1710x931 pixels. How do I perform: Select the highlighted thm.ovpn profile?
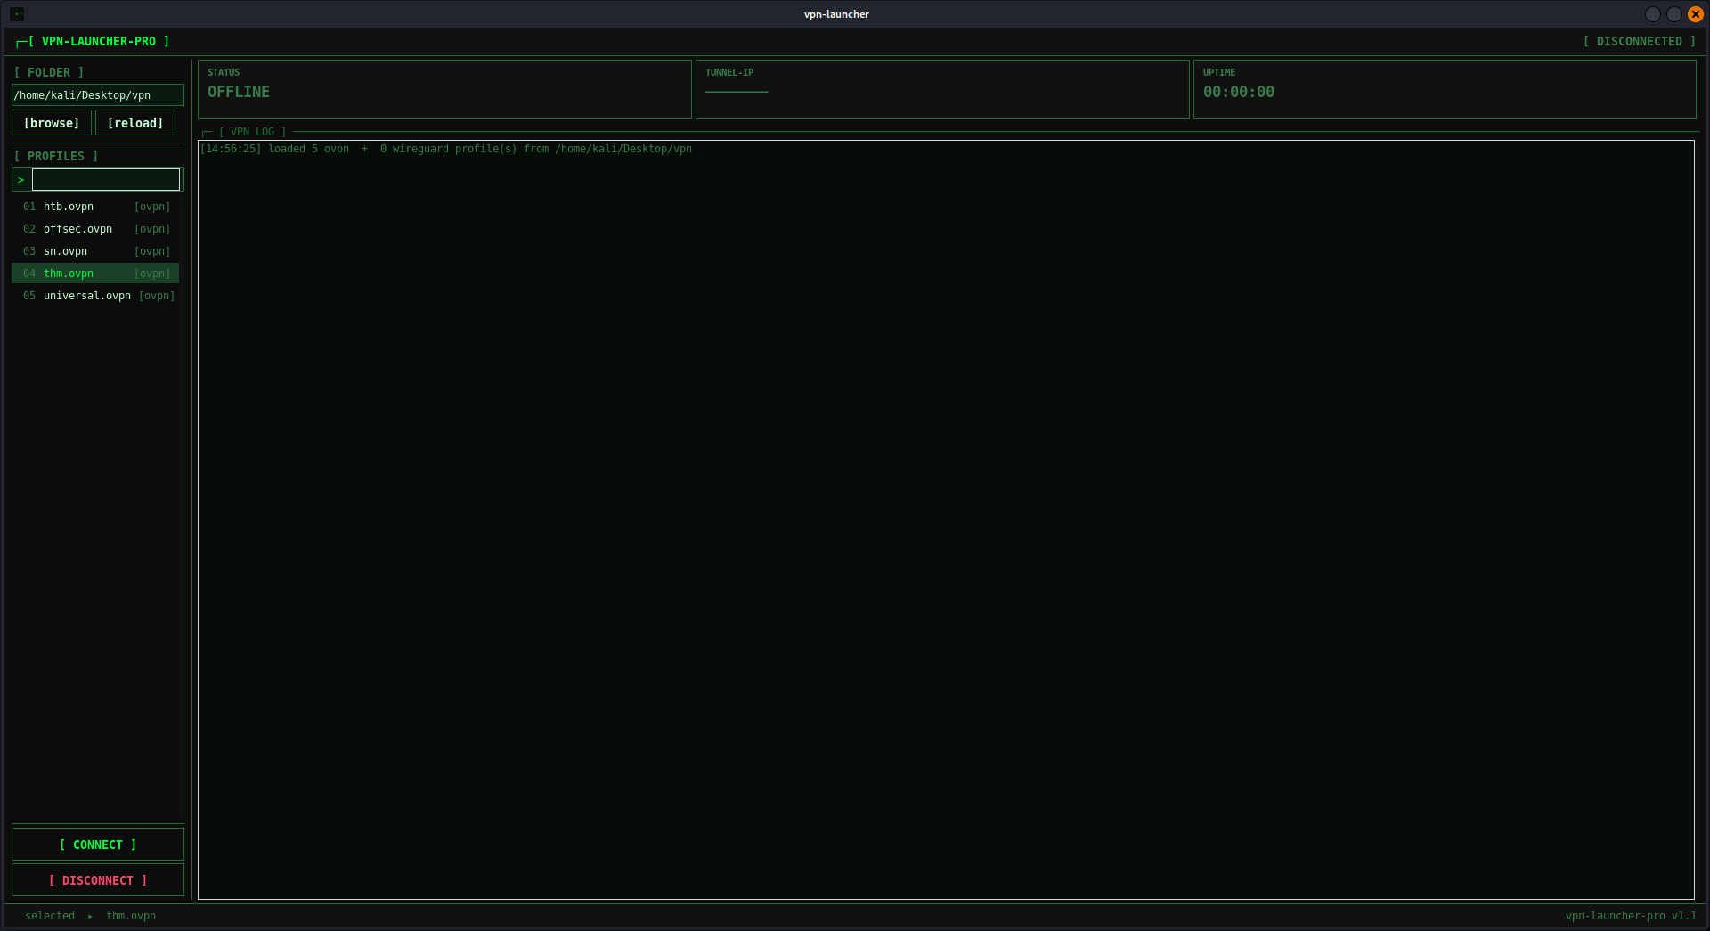[x=95, y=274]
